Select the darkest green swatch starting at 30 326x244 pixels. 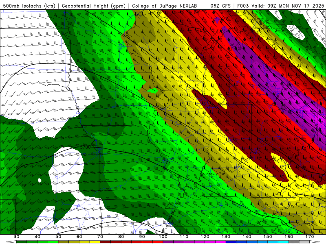pos(22,242)
